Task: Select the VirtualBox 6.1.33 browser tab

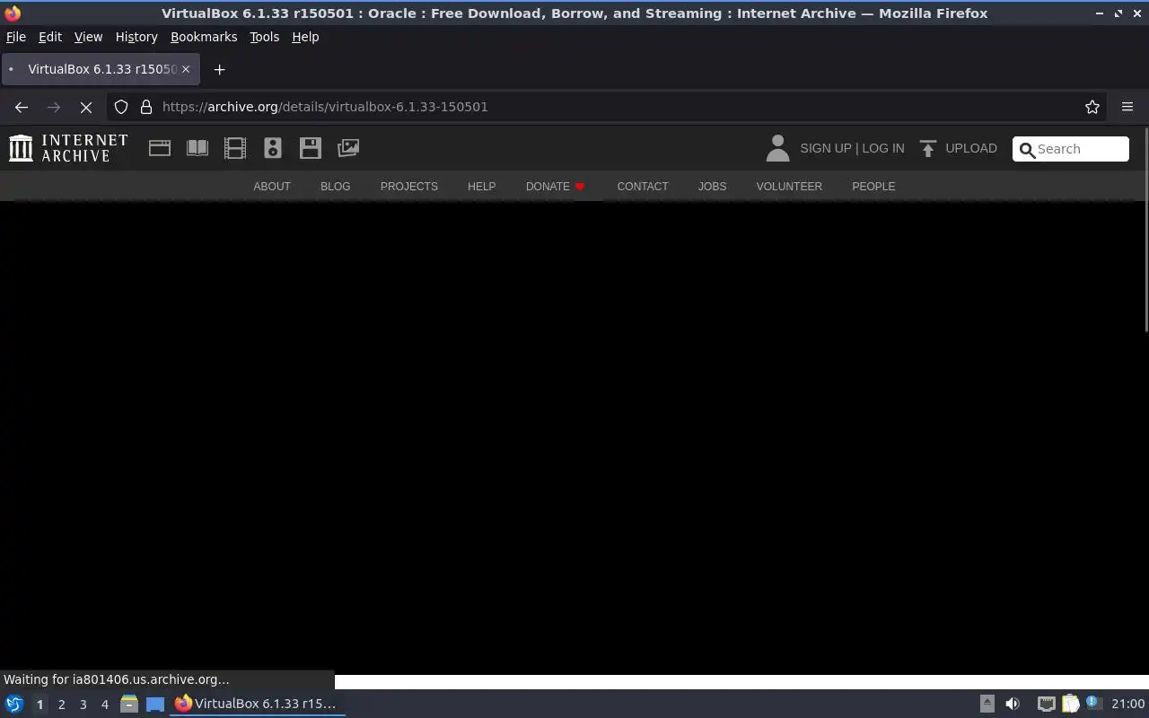Action: [101, 69]
